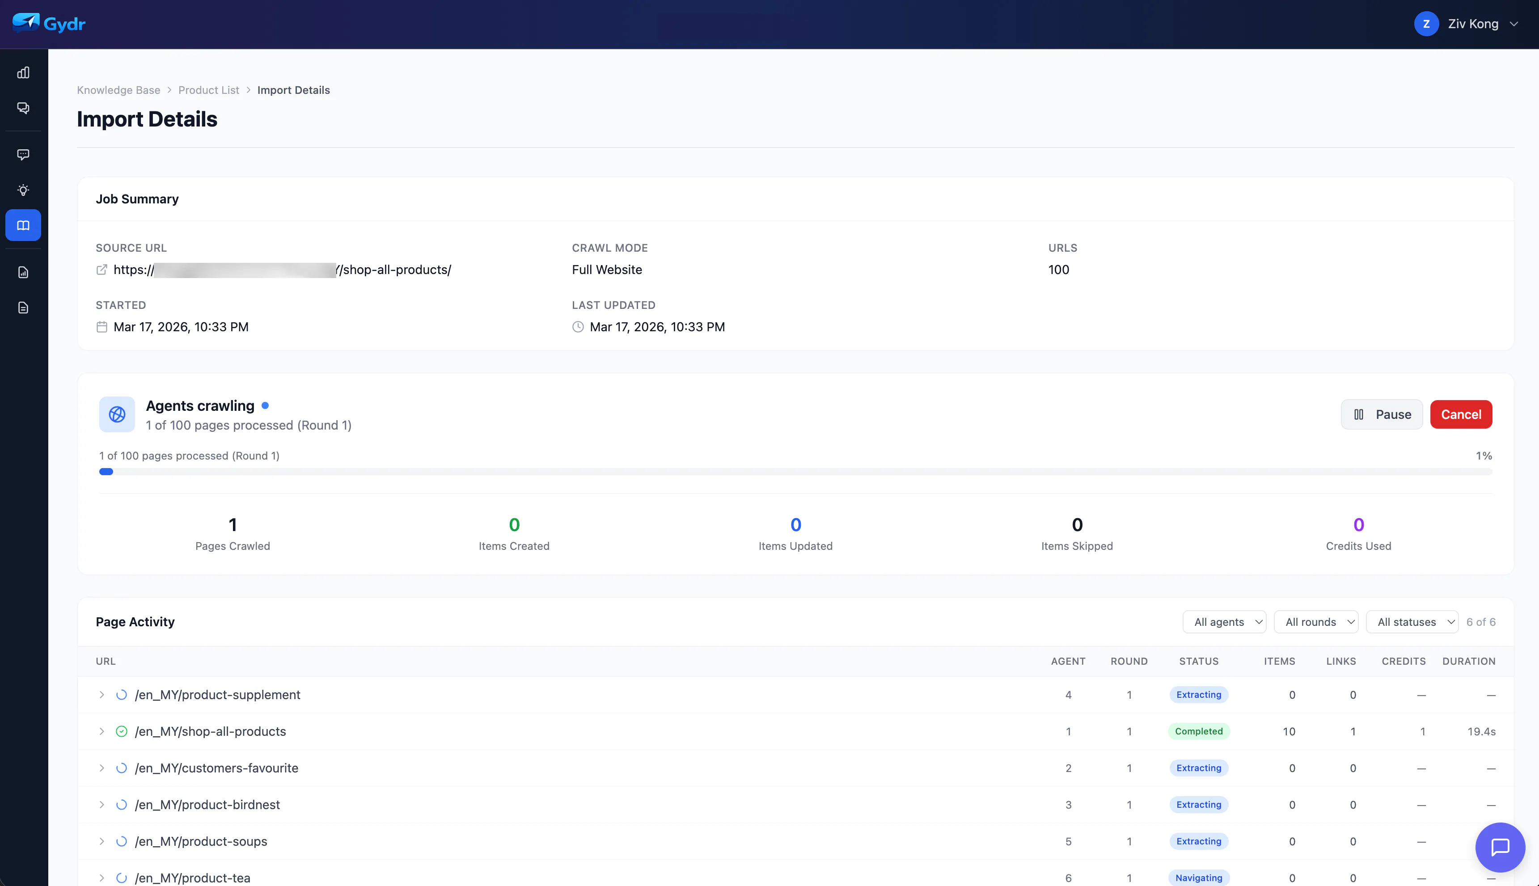The image size is (1539, 886).
Task: Click the completed check icon for shop-all-products
Action: [x=122, y=731]
